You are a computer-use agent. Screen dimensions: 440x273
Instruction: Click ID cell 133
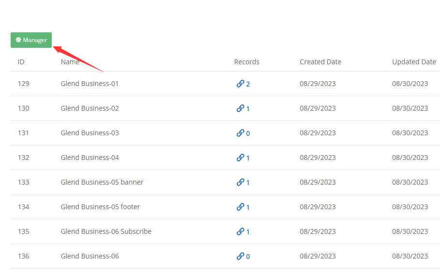[x=24, y=182]
